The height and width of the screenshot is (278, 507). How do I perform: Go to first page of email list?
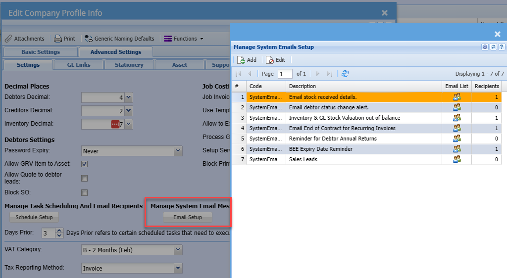coord(238,74)
